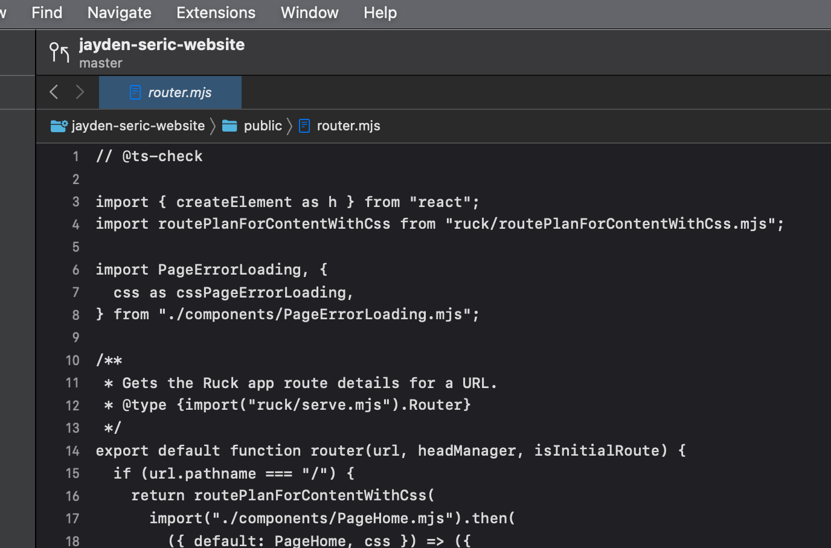Viewport: 831px width, 548px height.
Task: Open the Help menu
Action: pyautogui.click(x=380, y=12)
